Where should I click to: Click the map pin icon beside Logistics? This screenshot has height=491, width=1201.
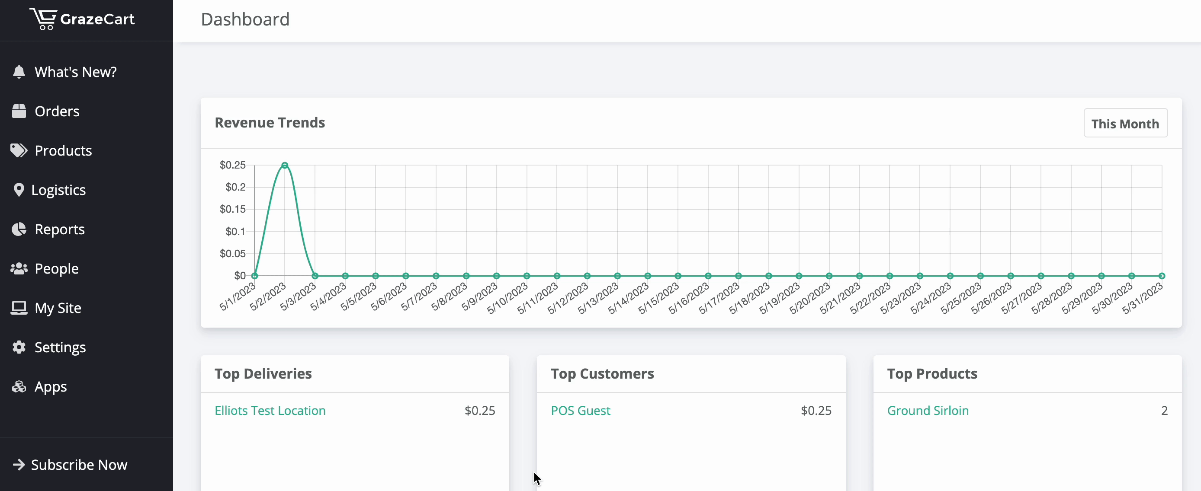point(19,190)
